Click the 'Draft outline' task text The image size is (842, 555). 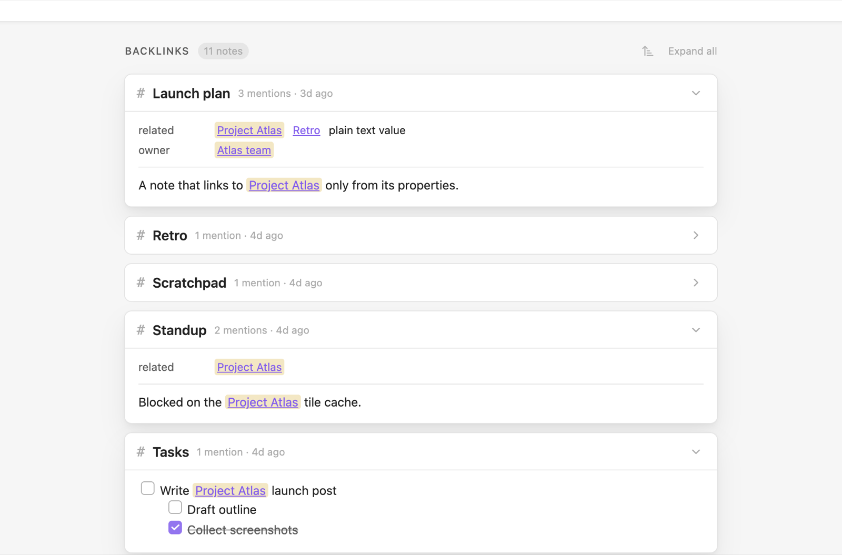point(222,510)
